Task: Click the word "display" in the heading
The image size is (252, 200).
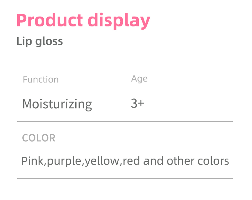Action: click(x=119, y=21)
